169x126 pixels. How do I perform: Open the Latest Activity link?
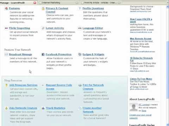[55, 28]
